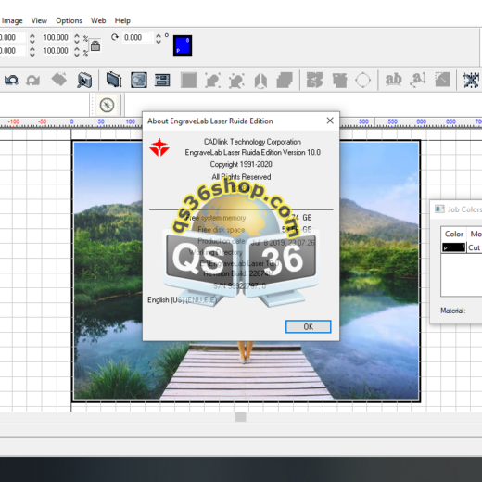Click the bottom 100.000 scale input field

[56, 51]
